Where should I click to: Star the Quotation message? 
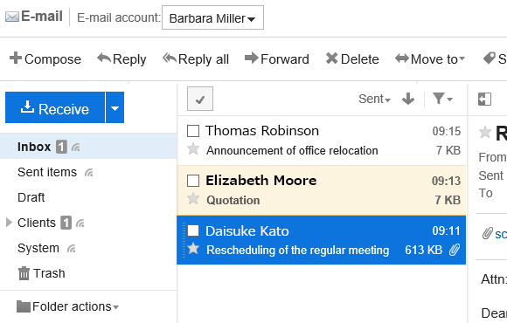(x=193, y=199)
